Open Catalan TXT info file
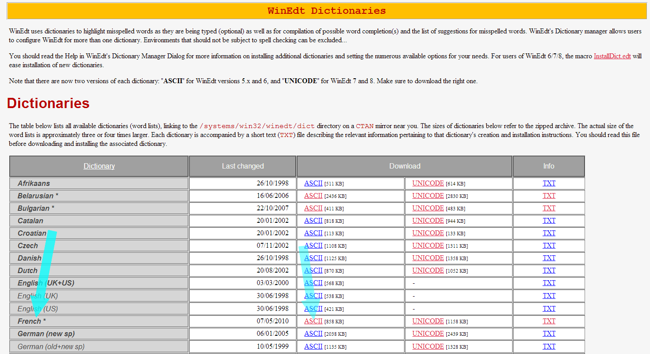650x354 pixels. pyautogui.click(x=549, y=221)
